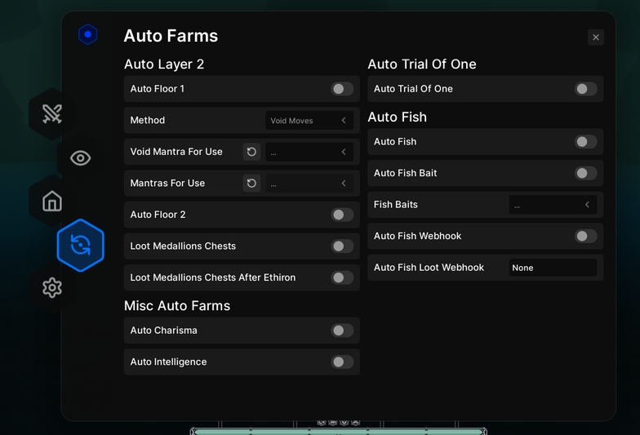
Task: Reset the Mantras For Use selection
Action: pos(251,183)
